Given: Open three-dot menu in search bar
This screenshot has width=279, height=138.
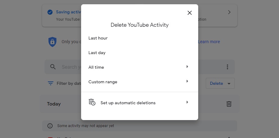Looking at the screenshot, I should pyautogui.click(x=227, y=67).
